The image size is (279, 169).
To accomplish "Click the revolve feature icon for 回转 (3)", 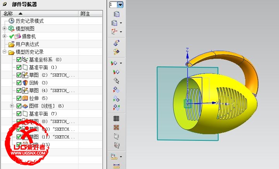I will 25,83.
